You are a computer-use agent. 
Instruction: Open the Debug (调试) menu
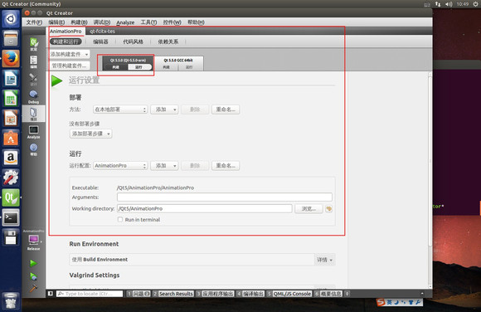click(102, 22)
